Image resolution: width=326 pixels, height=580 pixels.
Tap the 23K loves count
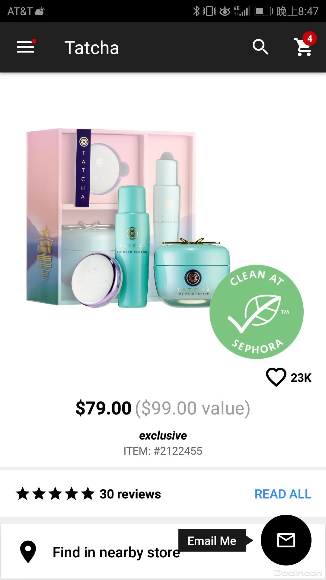click(x=301, y=378)
